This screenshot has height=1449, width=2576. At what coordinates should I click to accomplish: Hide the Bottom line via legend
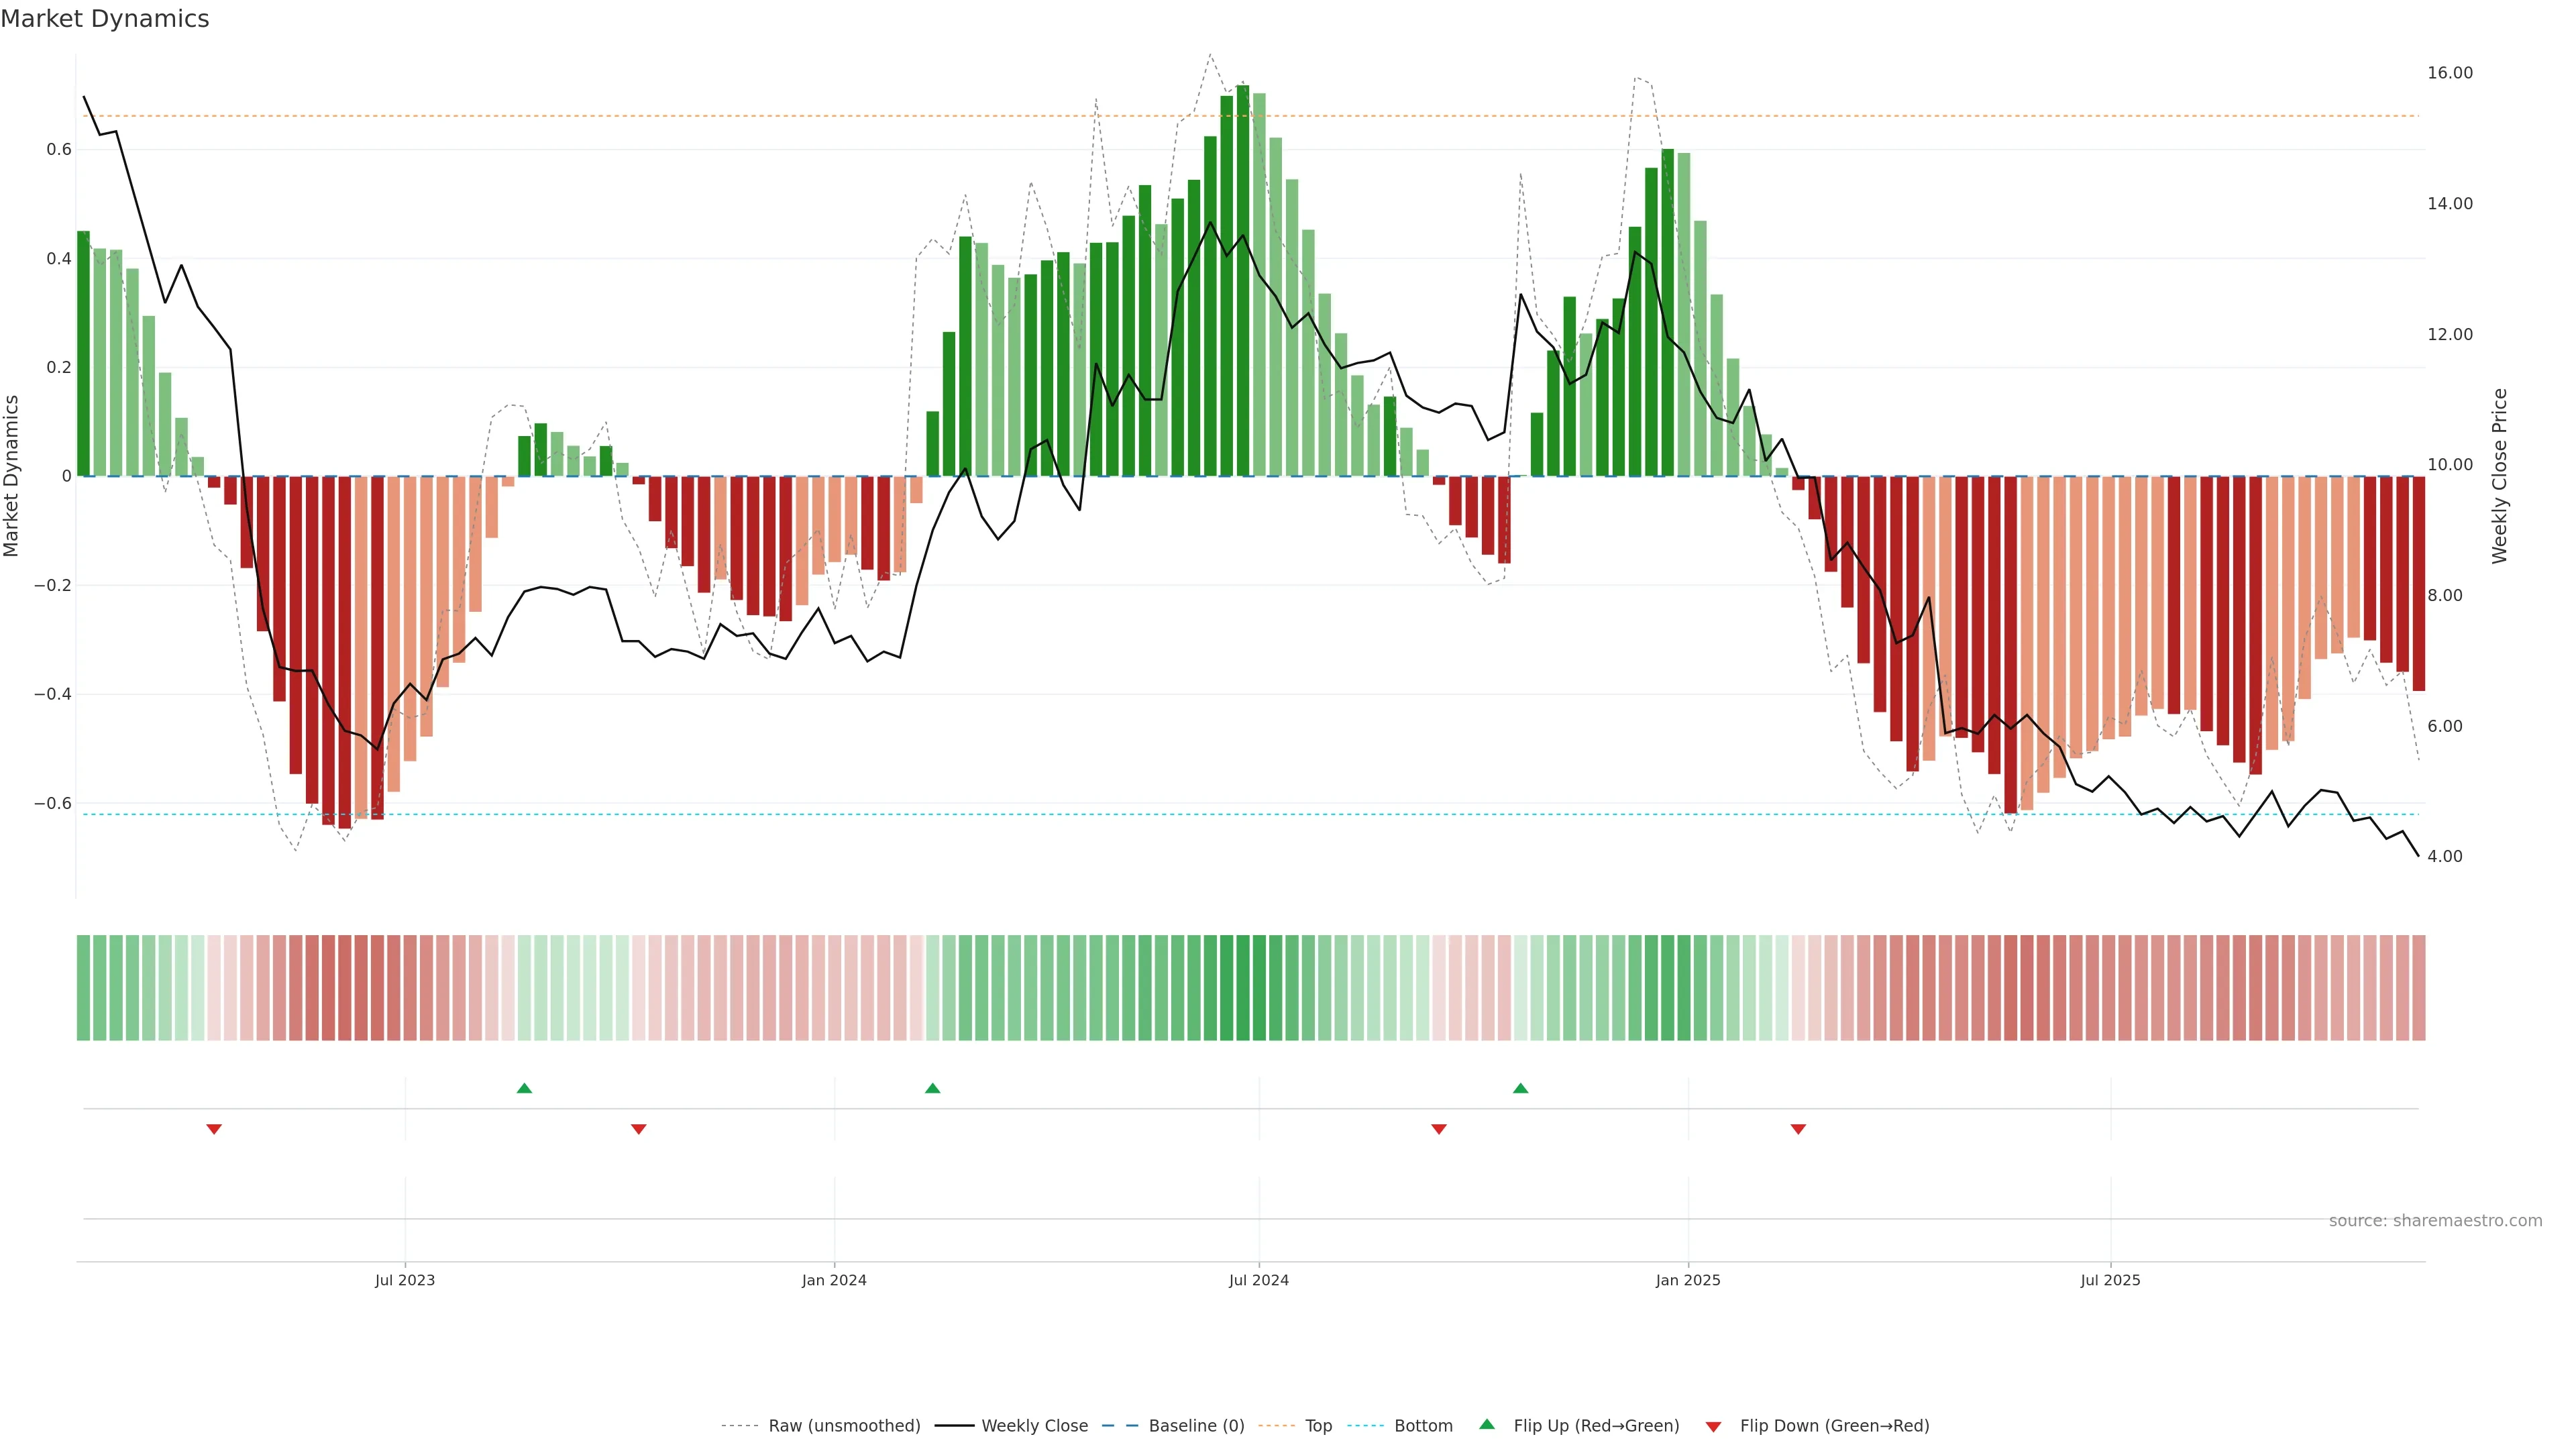pyautogui.click(x=1423, y=1426)
